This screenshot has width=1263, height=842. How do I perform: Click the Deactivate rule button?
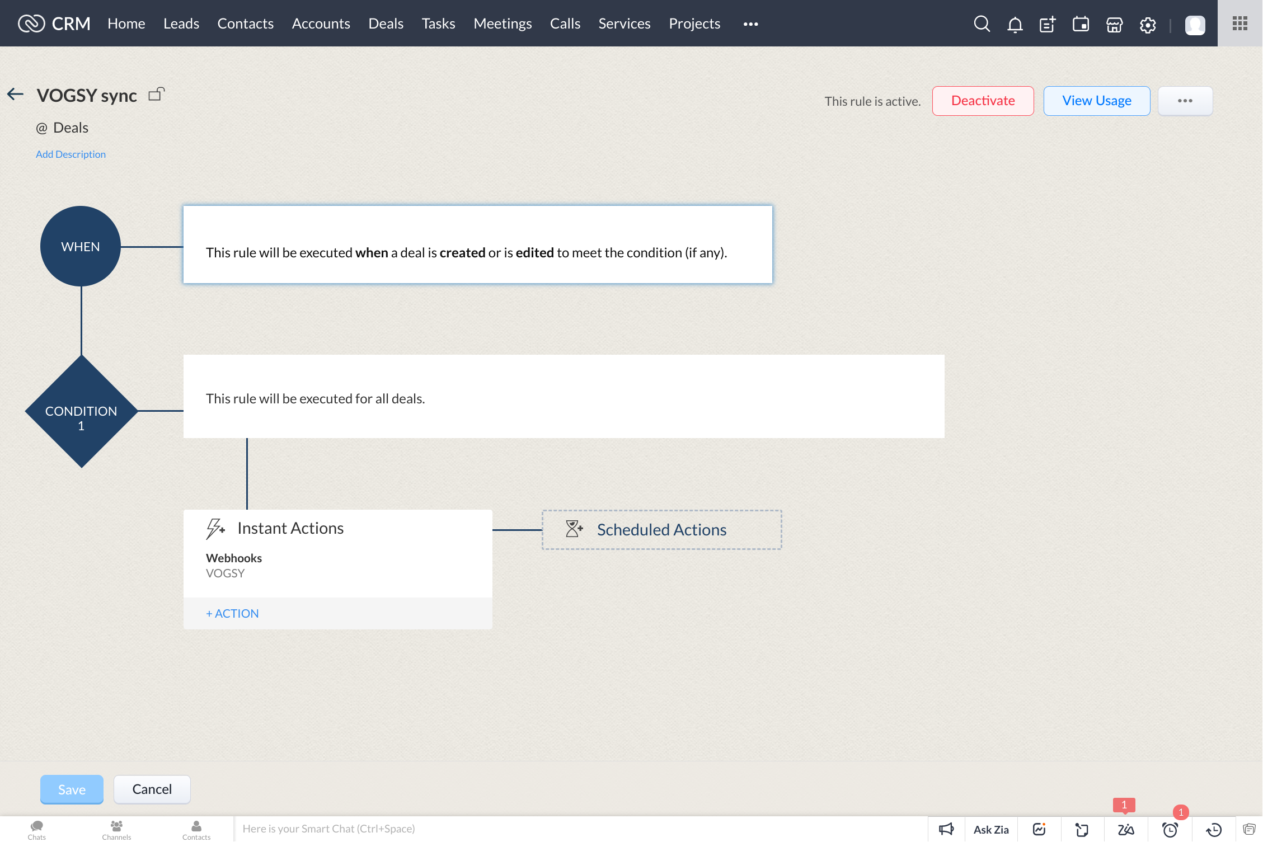983,101
